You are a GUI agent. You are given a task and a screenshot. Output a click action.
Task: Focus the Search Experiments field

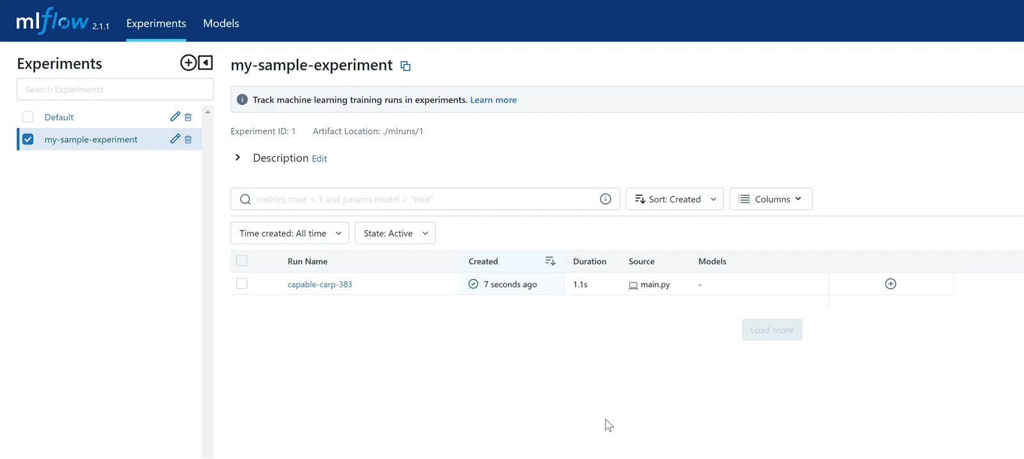(115, 89)
